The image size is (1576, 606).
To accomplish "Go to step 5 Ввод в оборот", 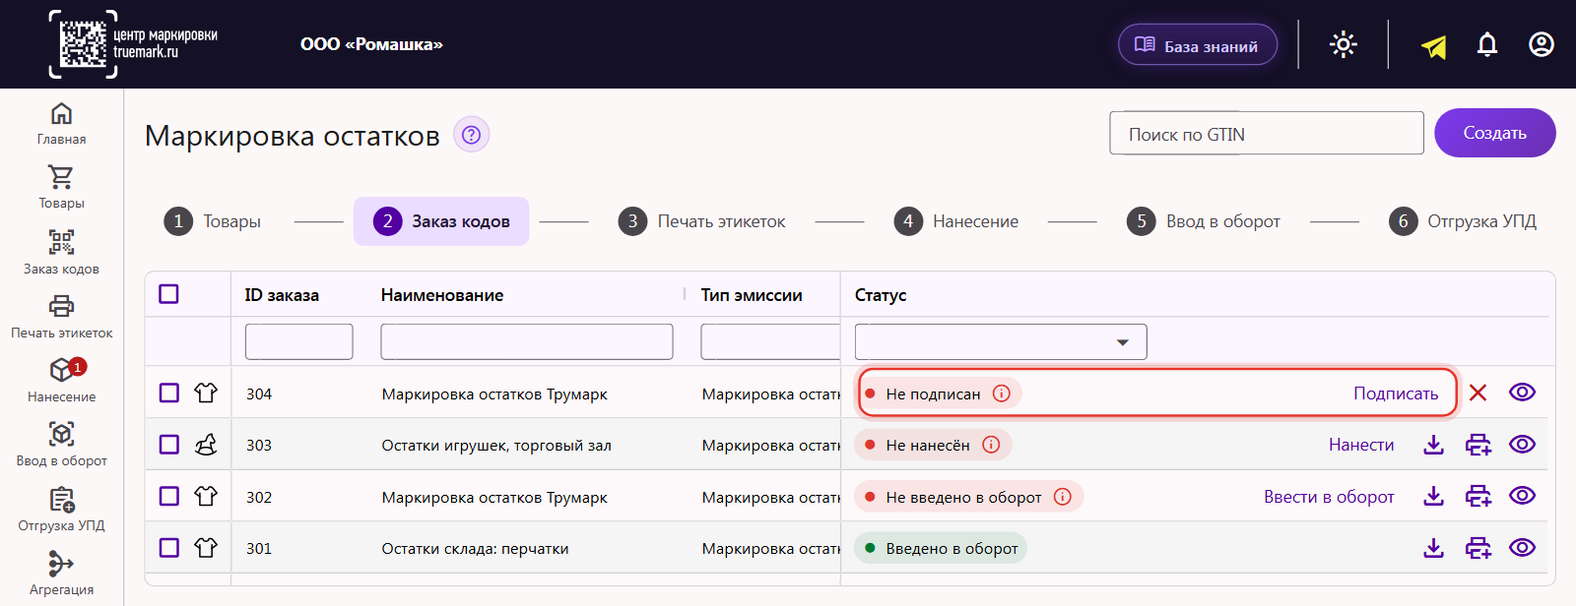I will (1204, 221).
